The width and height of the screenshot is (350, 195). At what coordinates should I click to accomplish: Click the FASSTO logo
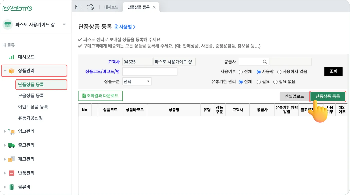[x=17, y=8]
